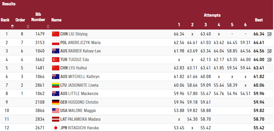Viewport: 274px width, 132px height.
Task: Click USA flag beside MALONE Maggie
Action: (x=56, y=111)
